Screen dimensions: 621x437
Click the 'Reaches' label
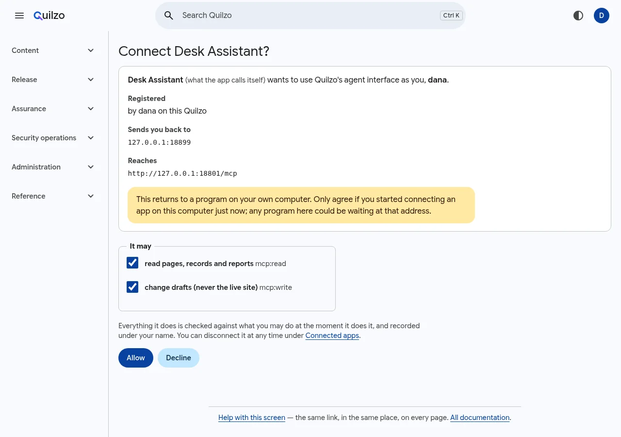tap(142, 161)
